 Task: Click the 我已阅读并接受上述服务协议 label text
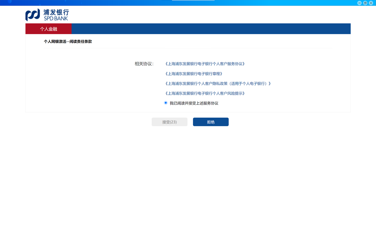coord(194,103)
